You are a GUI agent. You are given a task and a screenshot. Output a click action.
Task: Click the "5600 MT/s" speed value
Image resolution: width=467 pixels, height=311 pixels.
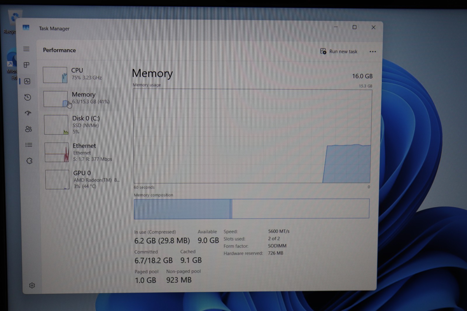(279, 231)
